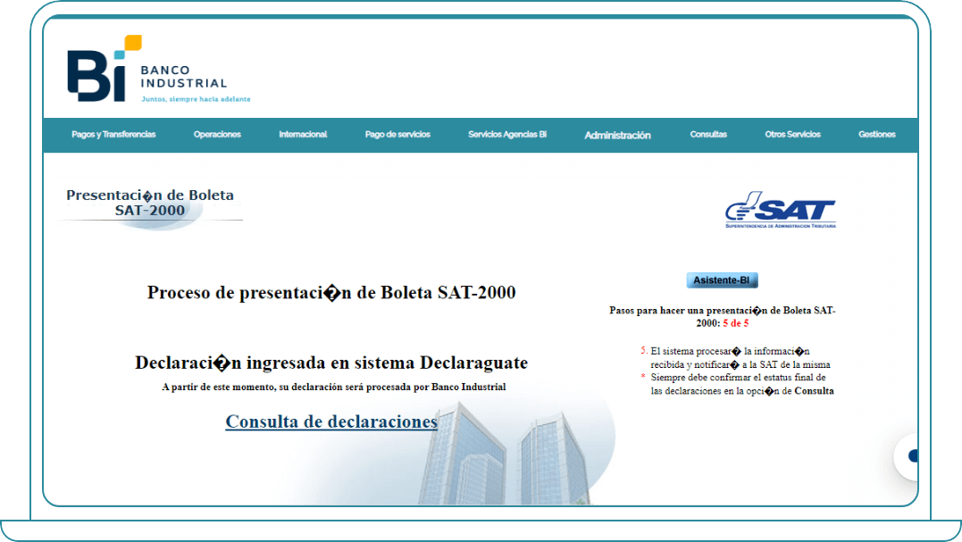Click the SAT logo
The image size is (962, 542).
[781, 210]
